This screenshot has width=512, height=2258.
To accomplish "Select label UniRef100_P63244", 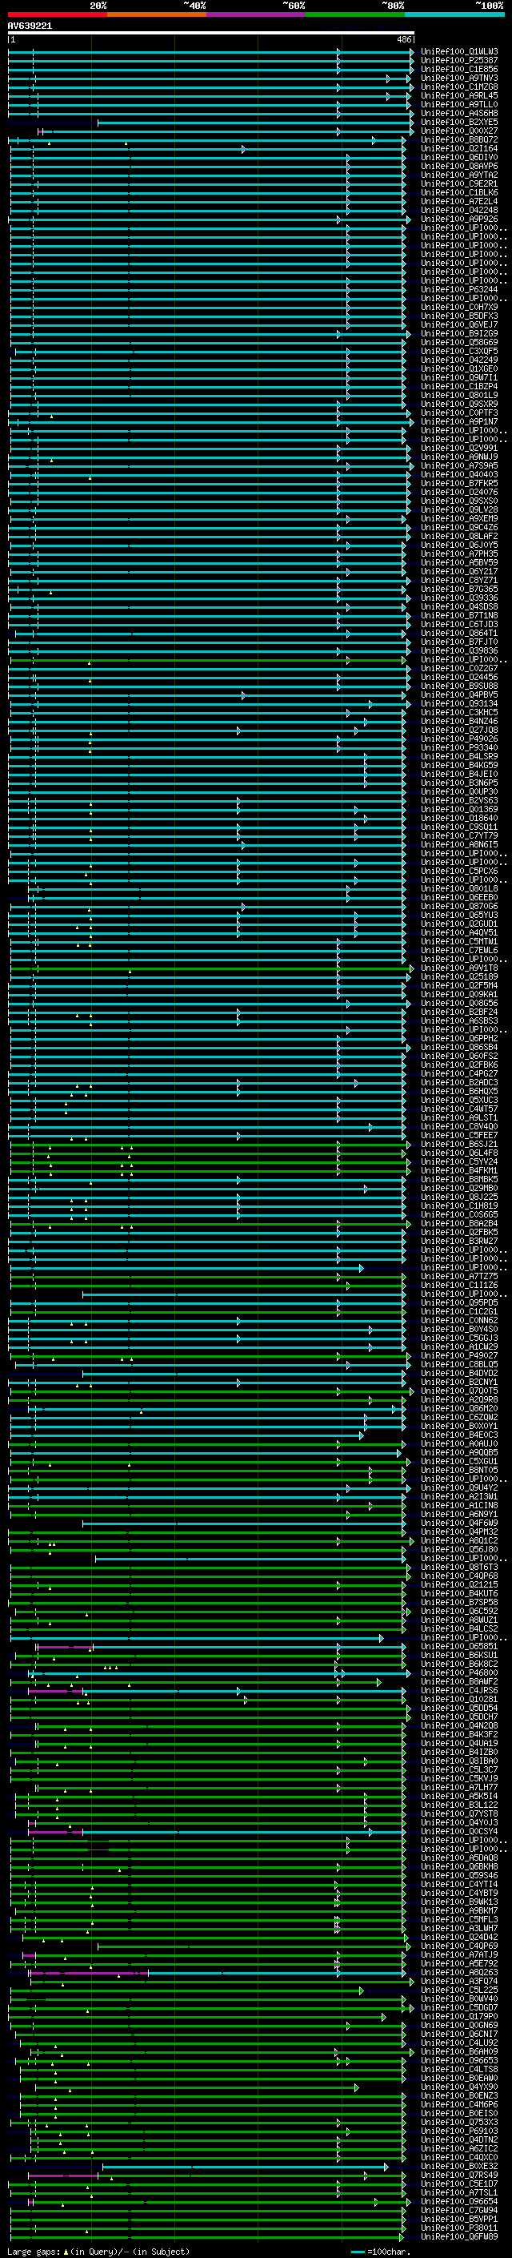I will 459,289.
